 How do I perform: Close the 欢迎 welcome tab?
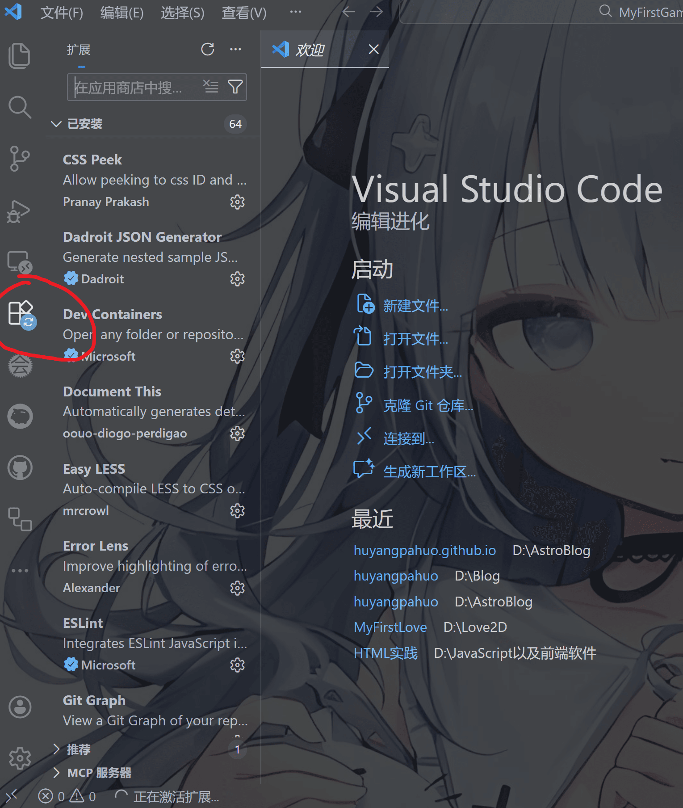click(x=373, y=49)
